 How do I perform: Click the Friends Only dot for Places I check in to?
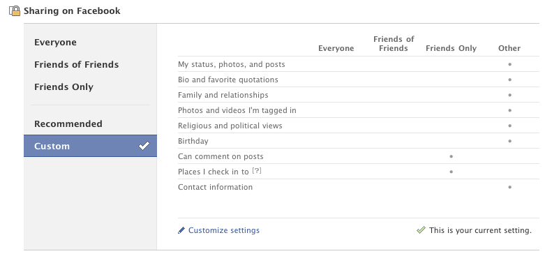pos(451,172)
